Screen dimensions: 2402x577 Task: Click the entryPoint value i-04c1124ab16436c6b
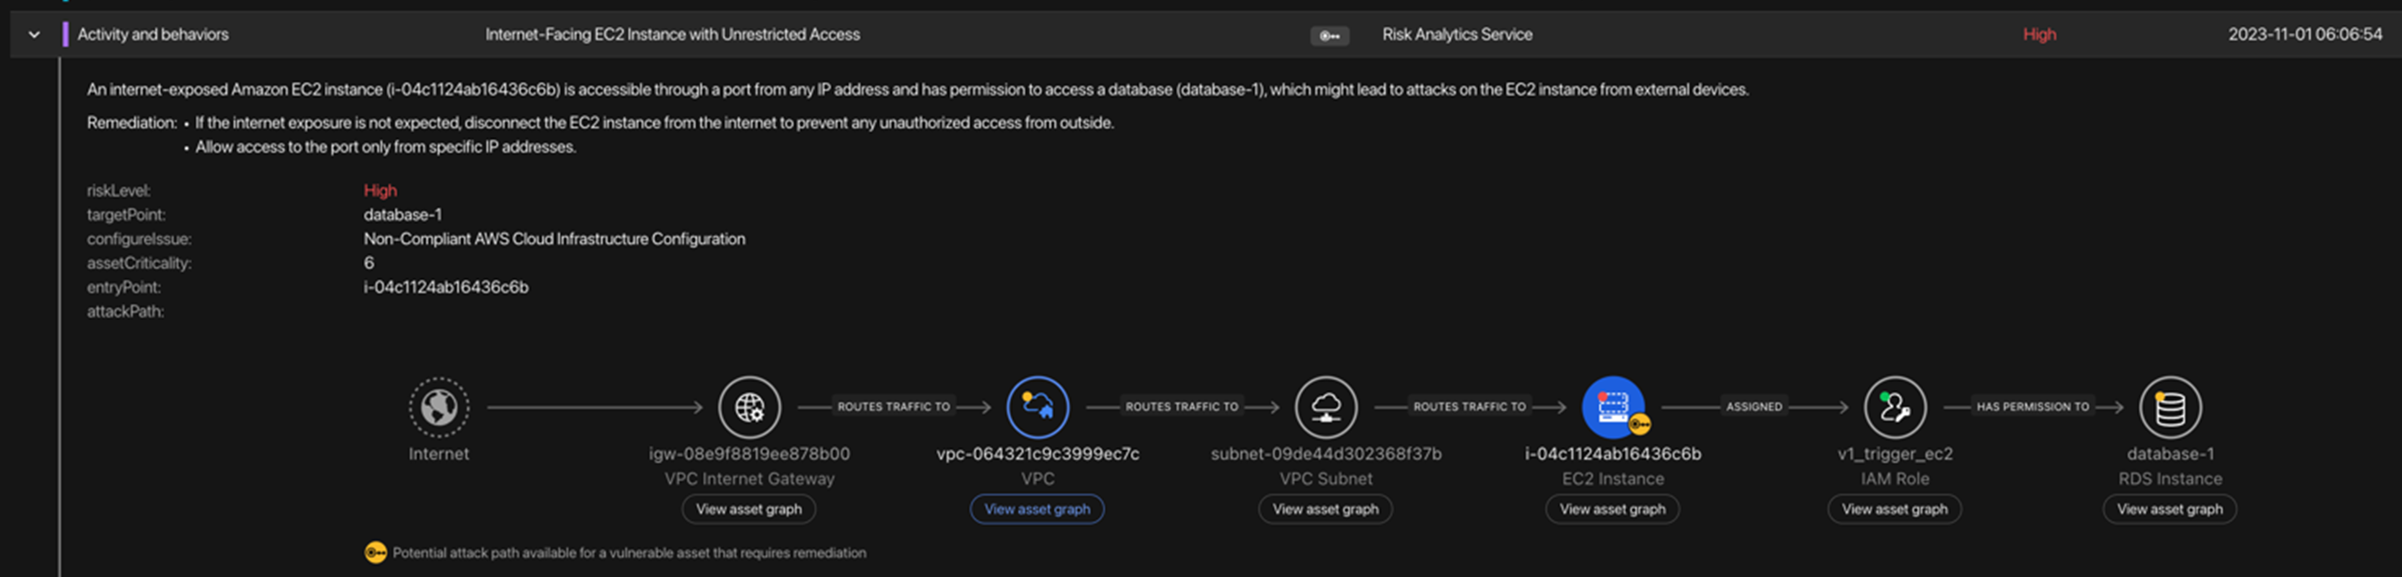(446, 287)
